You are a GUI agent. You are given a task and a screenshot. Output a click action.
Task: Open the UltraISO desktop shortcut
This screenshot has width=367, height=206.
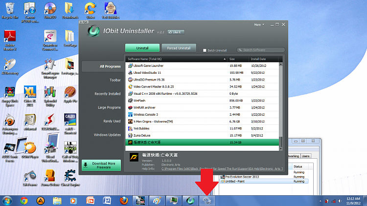[x=50, y=11]
